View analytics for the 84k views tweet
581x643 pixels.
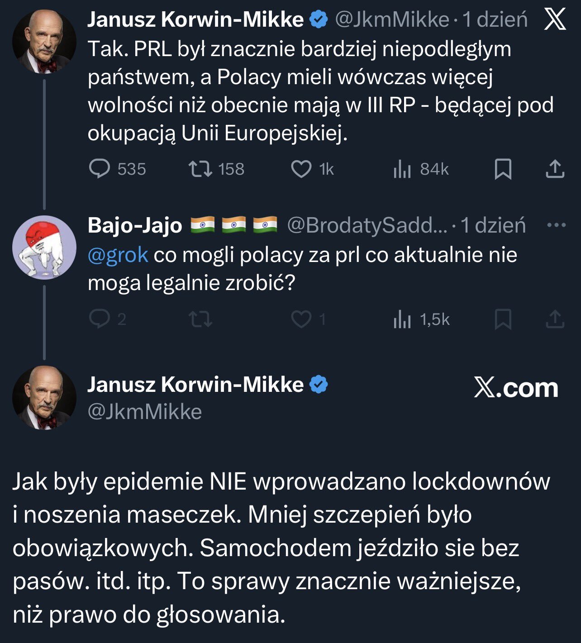coord(402,169)
